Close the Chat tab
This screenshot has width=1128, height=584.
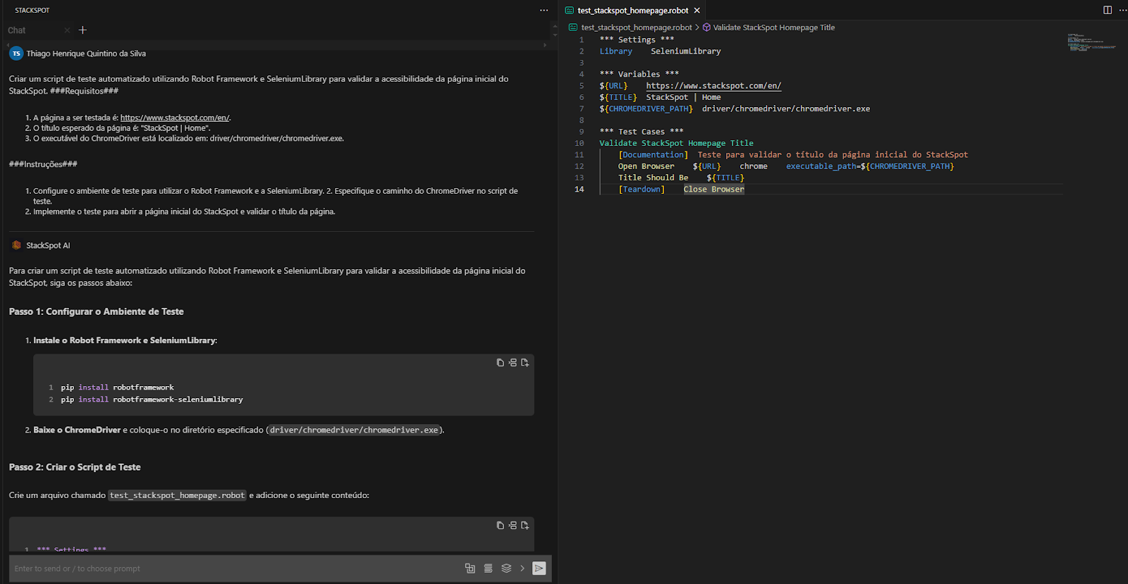(x=67, y=30)
